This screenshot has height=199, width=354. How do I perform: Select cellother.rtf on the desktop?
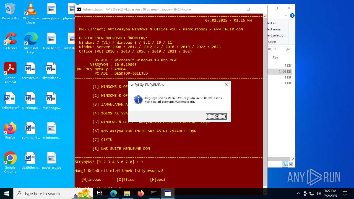(x=10, y=101)
